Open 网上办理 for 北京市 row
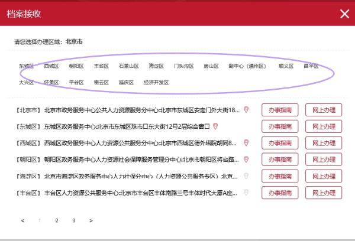 click(324, 110)
